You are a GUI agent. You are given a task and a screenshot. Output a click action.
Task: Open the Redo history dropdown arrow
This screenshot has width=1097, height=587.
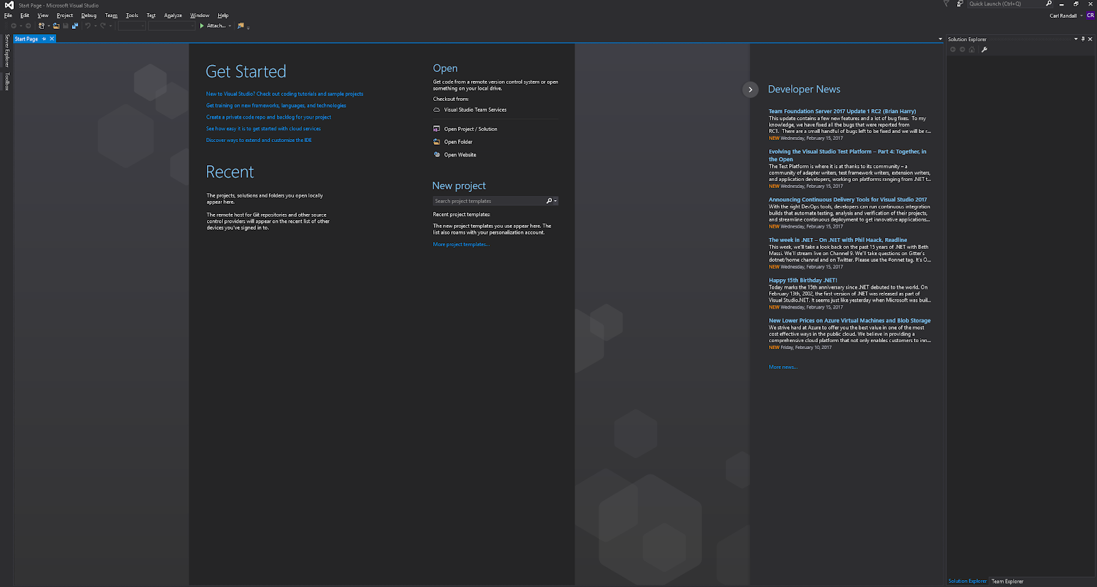click(110, 26)
